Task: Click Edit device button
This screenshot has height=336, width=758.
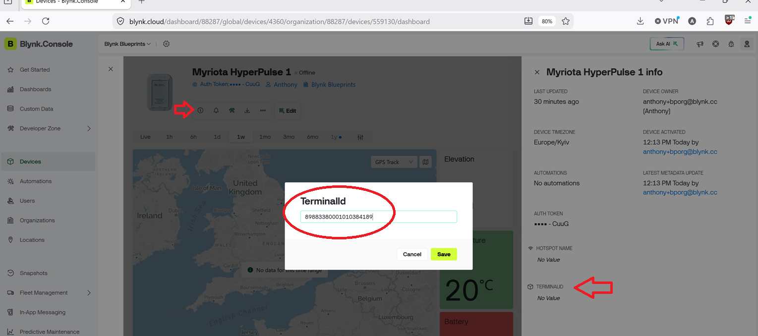Action: click(288, 111)
